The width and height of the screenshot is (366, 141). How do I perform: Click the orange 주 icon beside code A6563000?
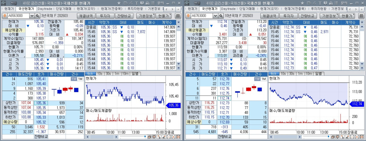coord(5,16)
